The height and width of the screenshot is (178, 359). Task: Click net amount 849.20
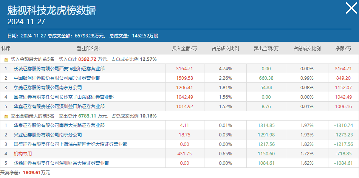click(343, 78)
